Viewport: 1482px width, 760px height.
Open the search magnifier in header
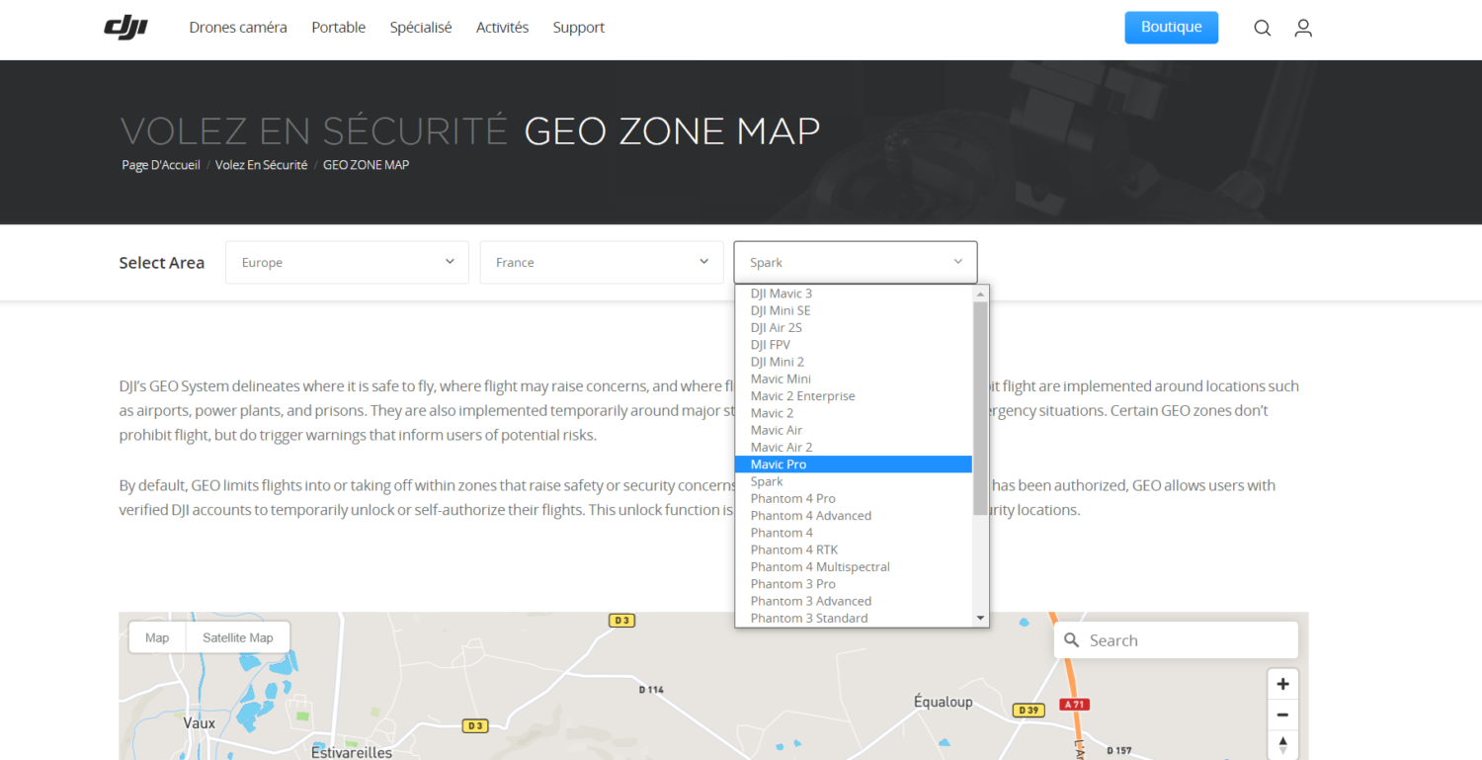coord(1262,28)
